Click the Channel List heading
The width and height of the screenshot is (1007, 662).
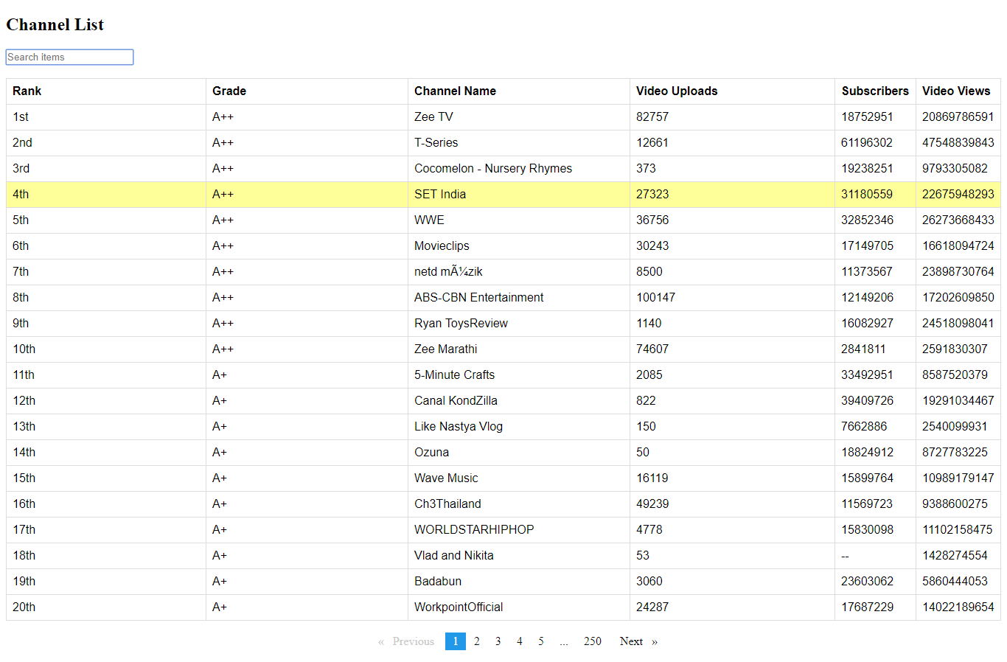click(x=55, y=25)
